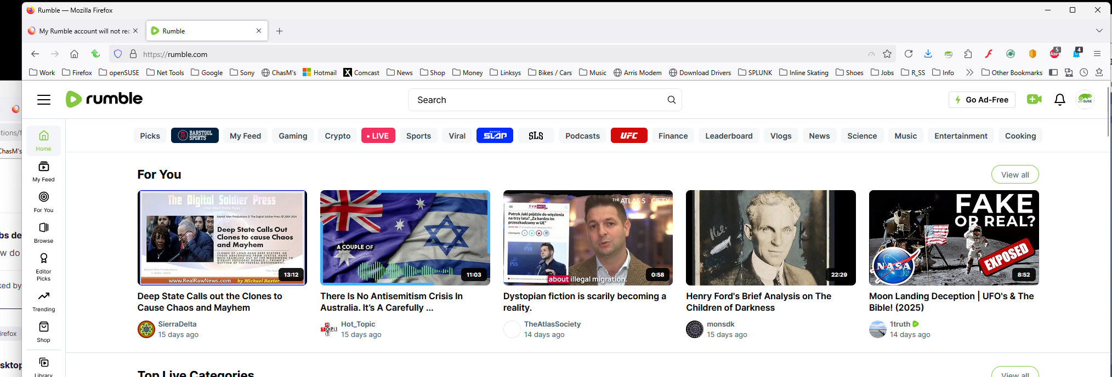The height and width of the screenshot is (377, 1112).
Task: Open Trending in the sidebar
Action: 44,301
